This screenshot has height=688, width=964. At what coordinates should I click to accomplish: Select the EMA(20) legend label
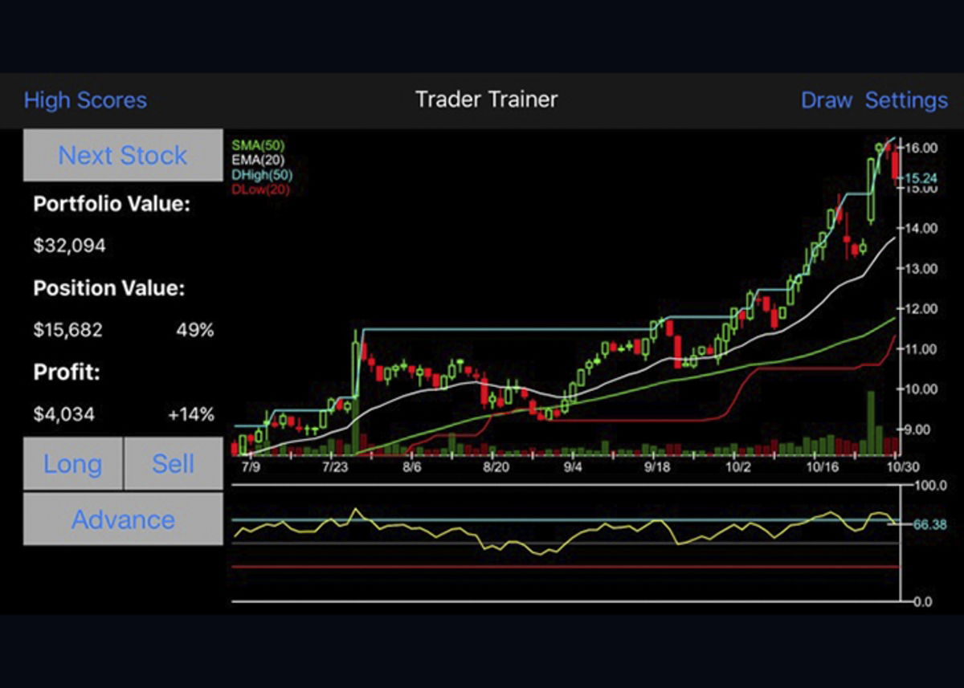pyautogui.click(x=257, y=161)
